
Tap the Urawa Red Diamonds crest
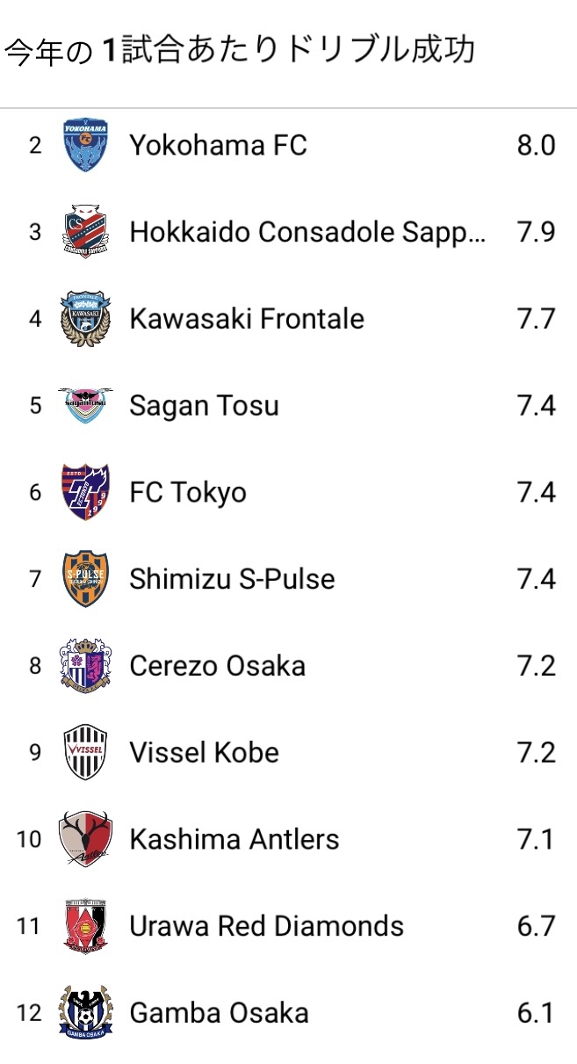(x=85, y=926)
